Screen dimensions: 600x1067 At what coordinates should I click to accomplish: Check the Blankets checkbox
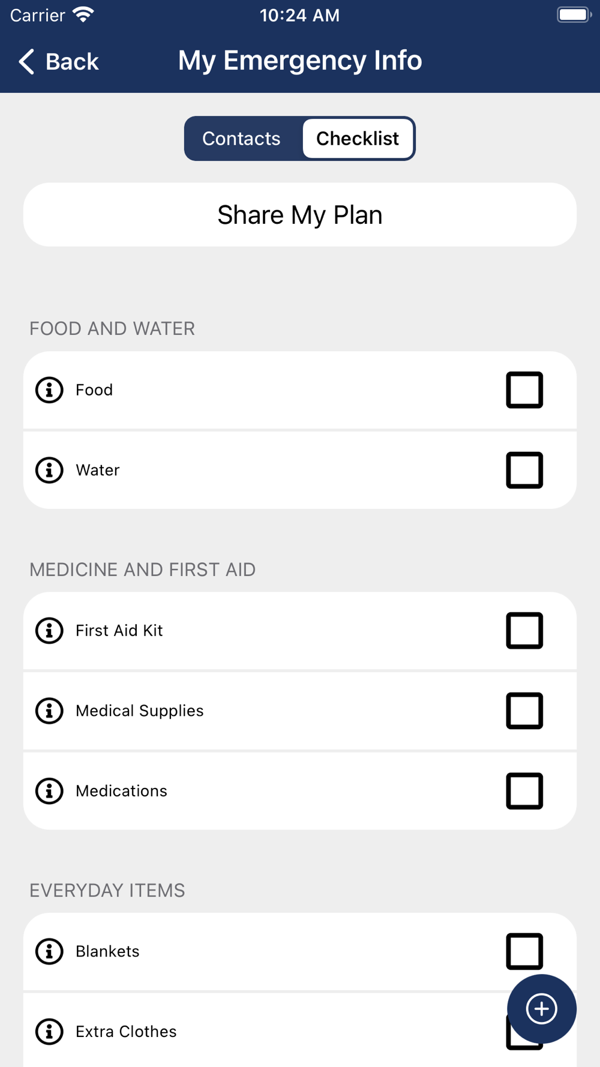[524, 951]
